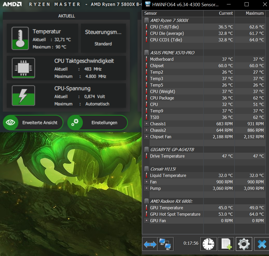Click the fan icon beside Pump

pos(147,188)
